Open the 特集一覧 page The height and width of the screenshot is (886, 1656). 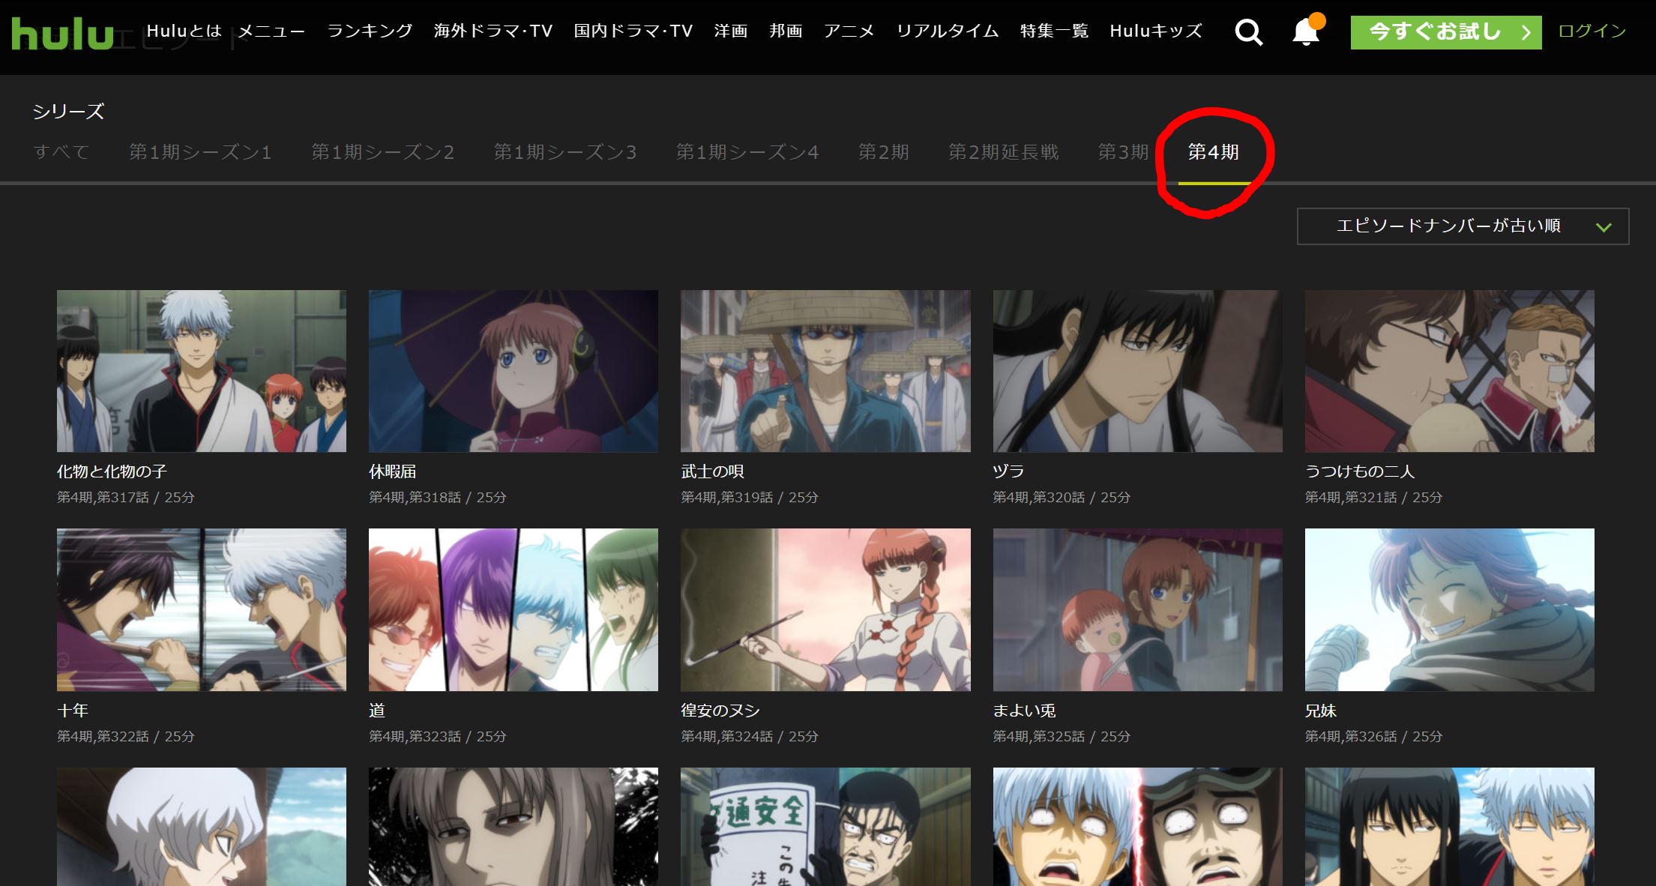[x=1054, y=31]
